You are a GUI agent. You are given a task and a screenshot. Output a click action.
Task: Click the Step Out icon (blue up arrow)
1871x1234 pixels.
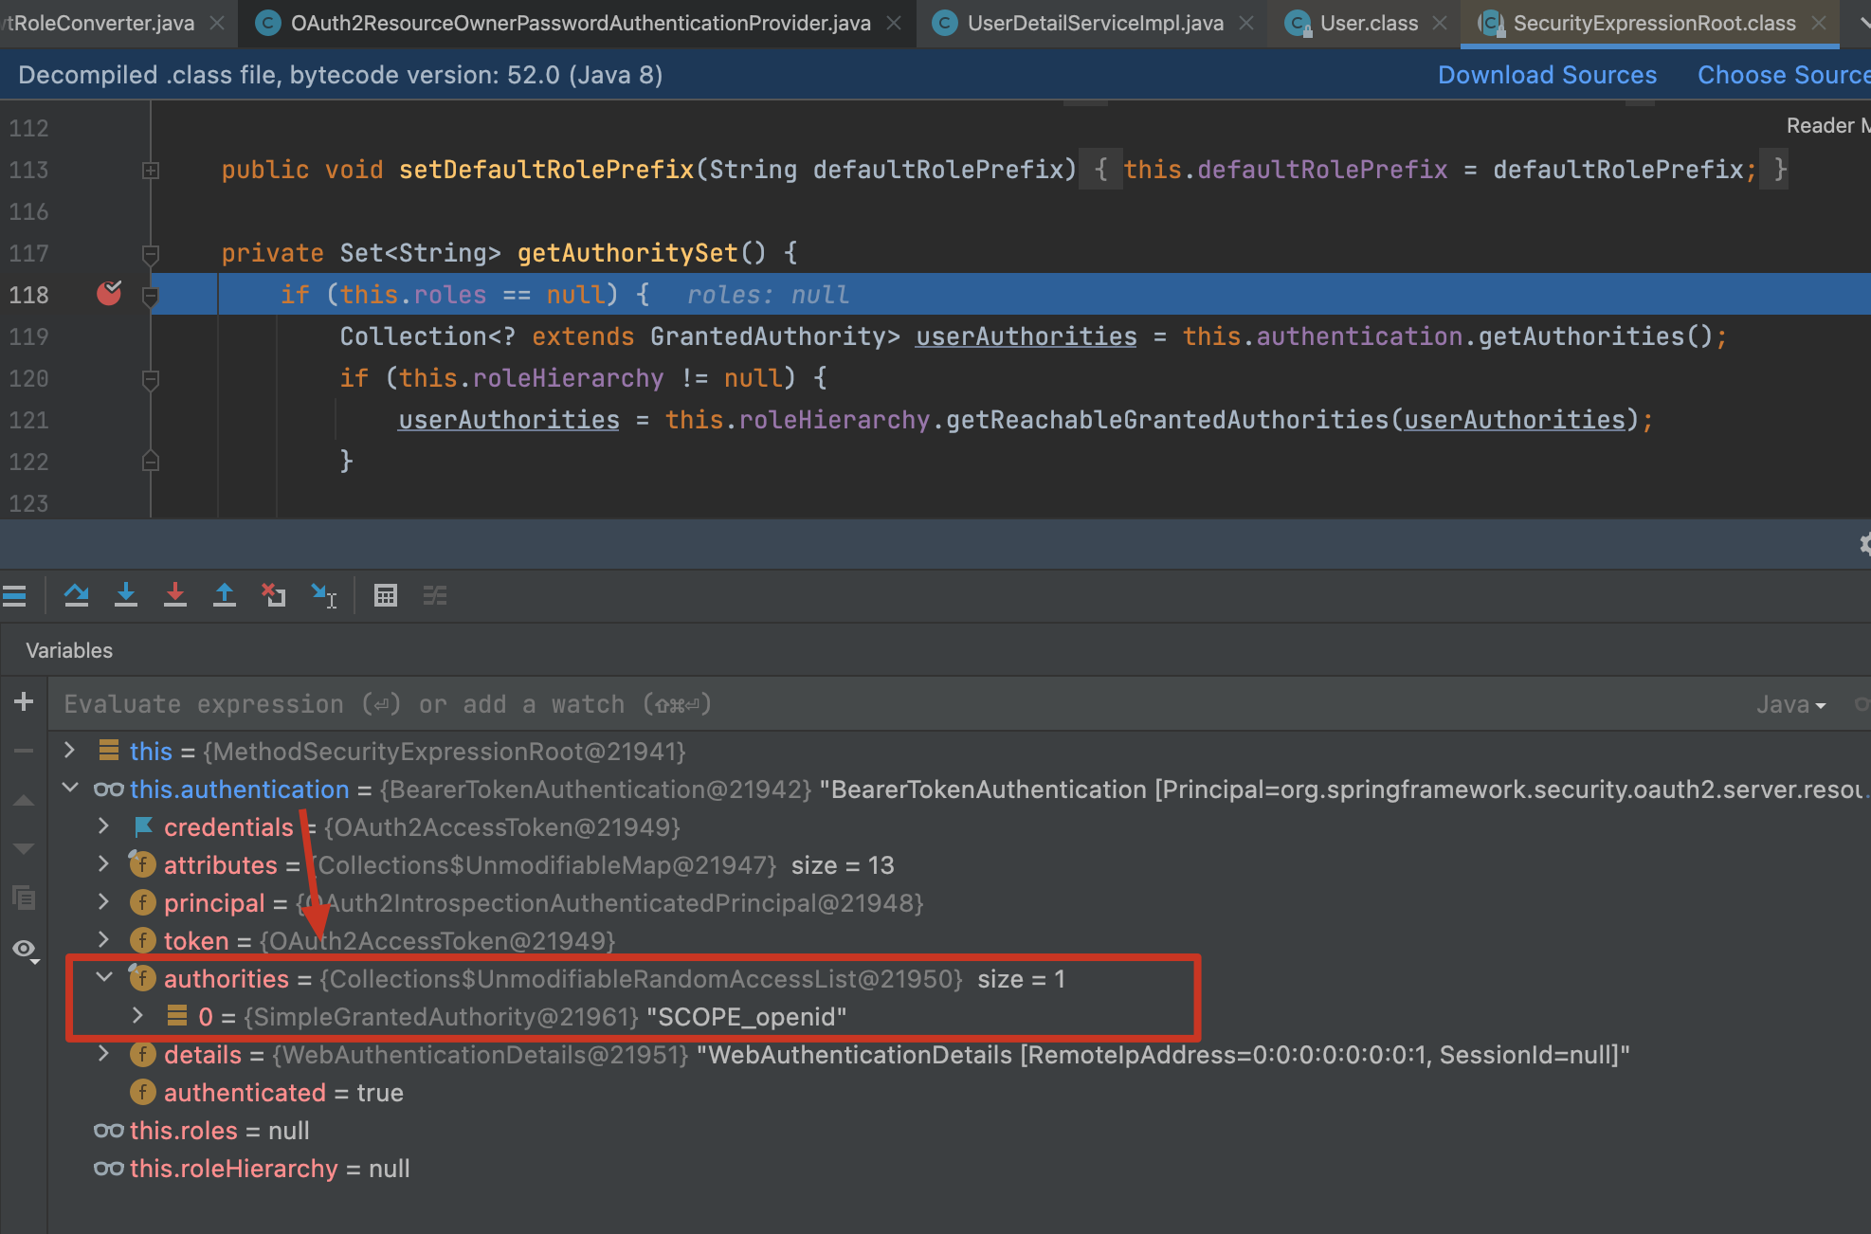pyautogui.click(x=225, y=595)
